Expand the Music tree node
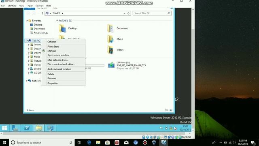 29,57
